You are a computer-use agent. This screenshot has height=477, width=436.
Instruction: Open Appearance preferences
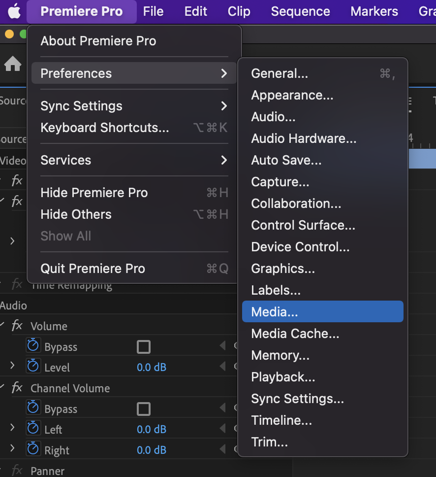click(x=323, y=95)
